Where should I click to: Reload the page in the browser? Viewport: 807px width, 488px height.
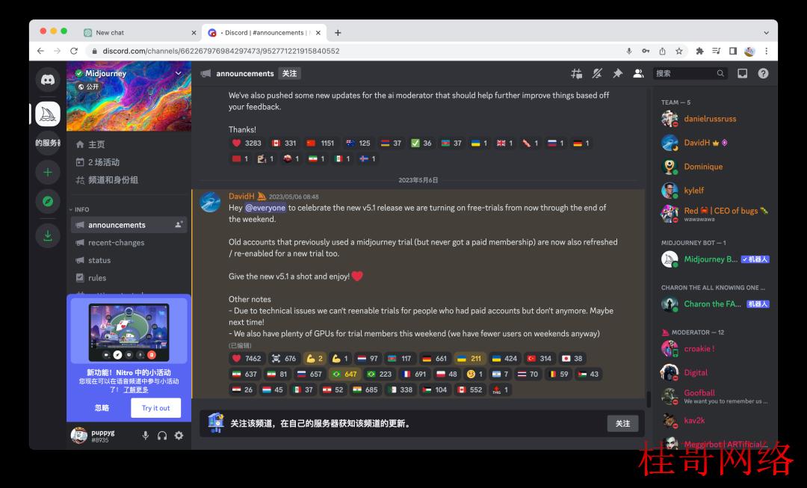[x=74, y=51]
